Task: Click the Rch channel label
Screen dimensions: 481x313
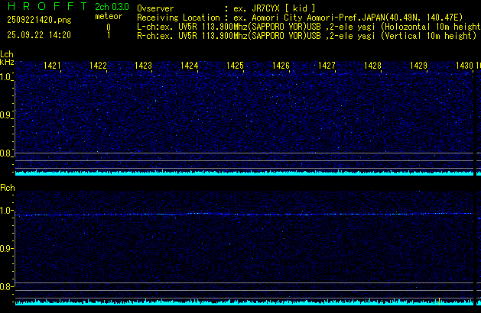Action: (7, 187)
